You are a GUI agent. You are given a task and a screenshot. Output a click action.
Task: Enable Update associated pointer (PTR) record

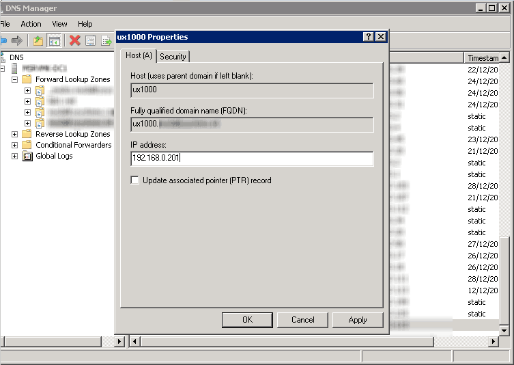(x=135, y=180)
